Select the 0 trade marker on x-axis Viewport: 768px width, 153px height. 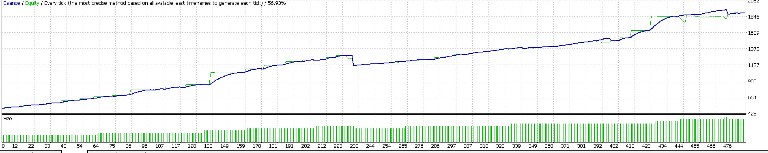[x=3, y=146]
